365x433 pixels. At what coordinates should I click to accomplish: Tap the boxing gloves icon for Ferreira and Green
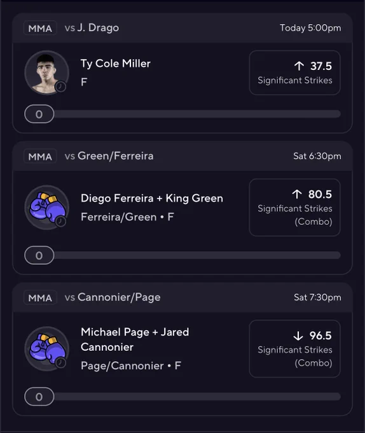pyautogui.click(x=46, y=208)
